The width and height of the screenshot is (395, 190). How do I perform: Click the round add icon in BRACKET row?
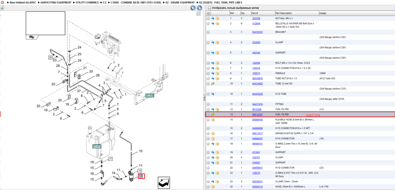coord(208,32)
